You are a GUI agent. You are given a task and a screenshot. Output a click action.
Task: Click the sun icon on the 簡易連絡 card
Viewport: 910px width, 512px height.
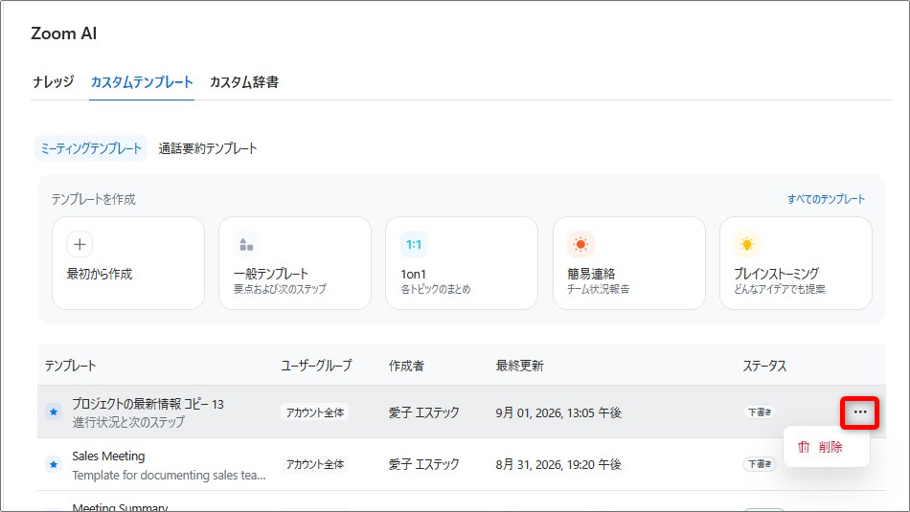click(x=580, y=245)
